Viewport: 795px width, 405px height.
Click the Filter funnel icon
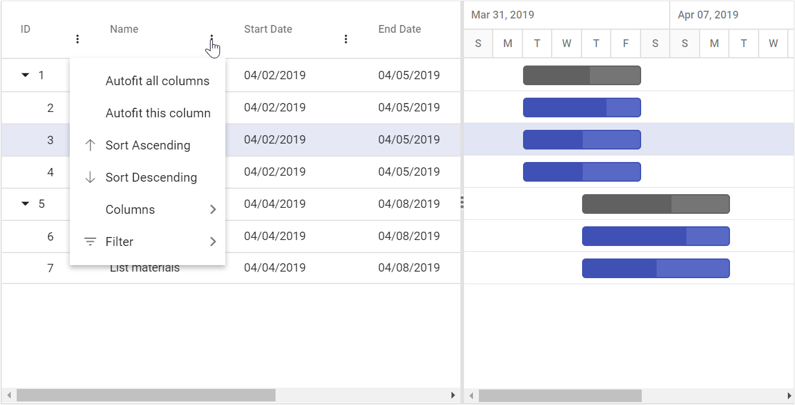tap(90, 242)
